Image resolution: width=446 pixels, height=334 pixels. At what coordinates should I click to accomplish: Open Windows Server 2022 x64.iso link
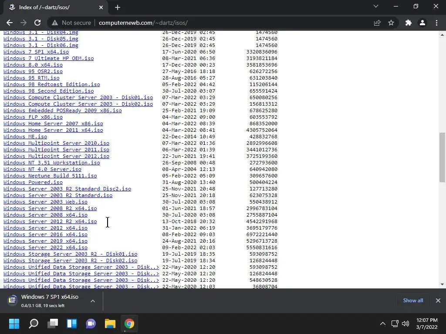point(45,247)
